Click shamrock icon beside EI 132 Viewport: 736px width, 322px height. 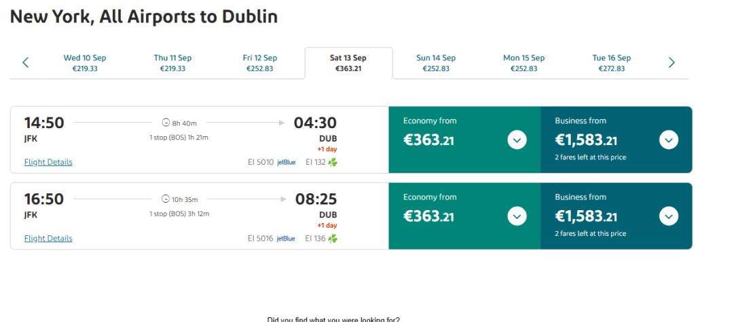[333, 162]
